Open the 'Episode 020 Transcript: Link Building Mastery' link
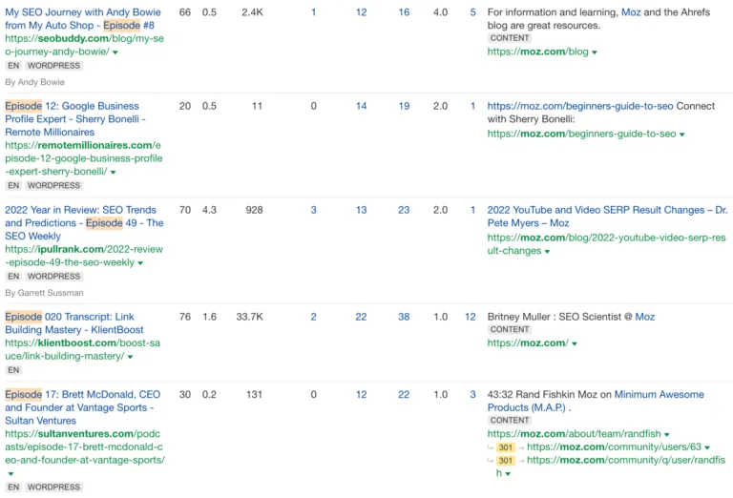The height and width of the screenshot is (498, 733). (x=74, y=323)
